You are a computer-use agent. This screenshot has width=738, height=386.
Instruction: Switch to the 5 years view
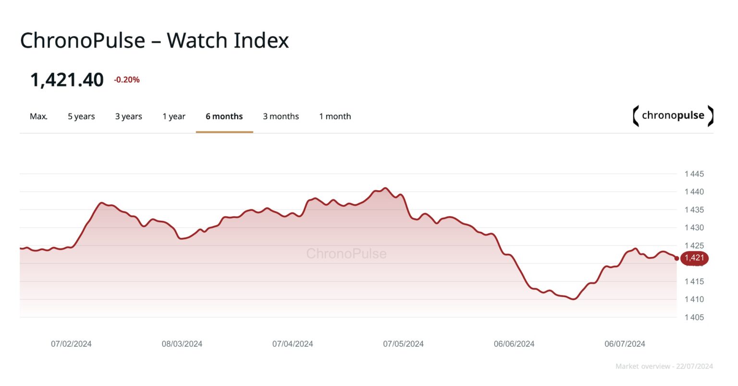(81, 116)
